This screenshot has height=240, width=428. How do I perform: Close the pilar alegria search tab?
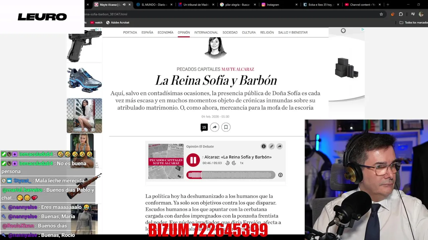pyautogui.click(x=255, y=5)
